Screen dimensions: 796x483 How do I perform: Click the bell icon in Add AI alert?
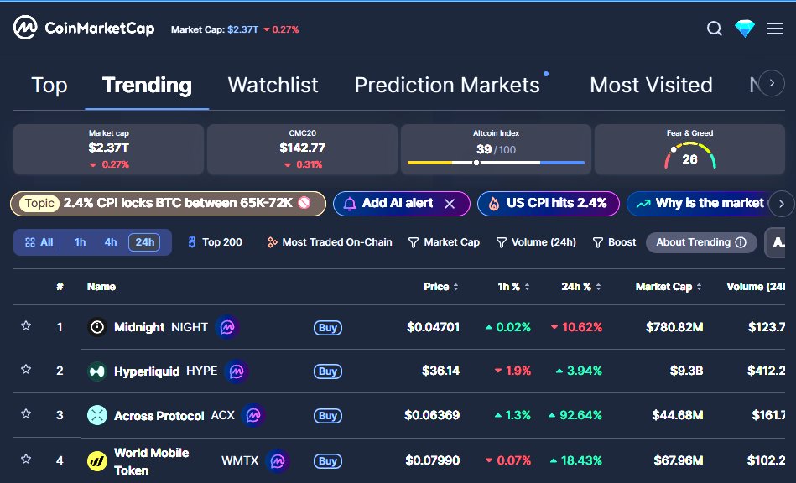coord(350,204)
